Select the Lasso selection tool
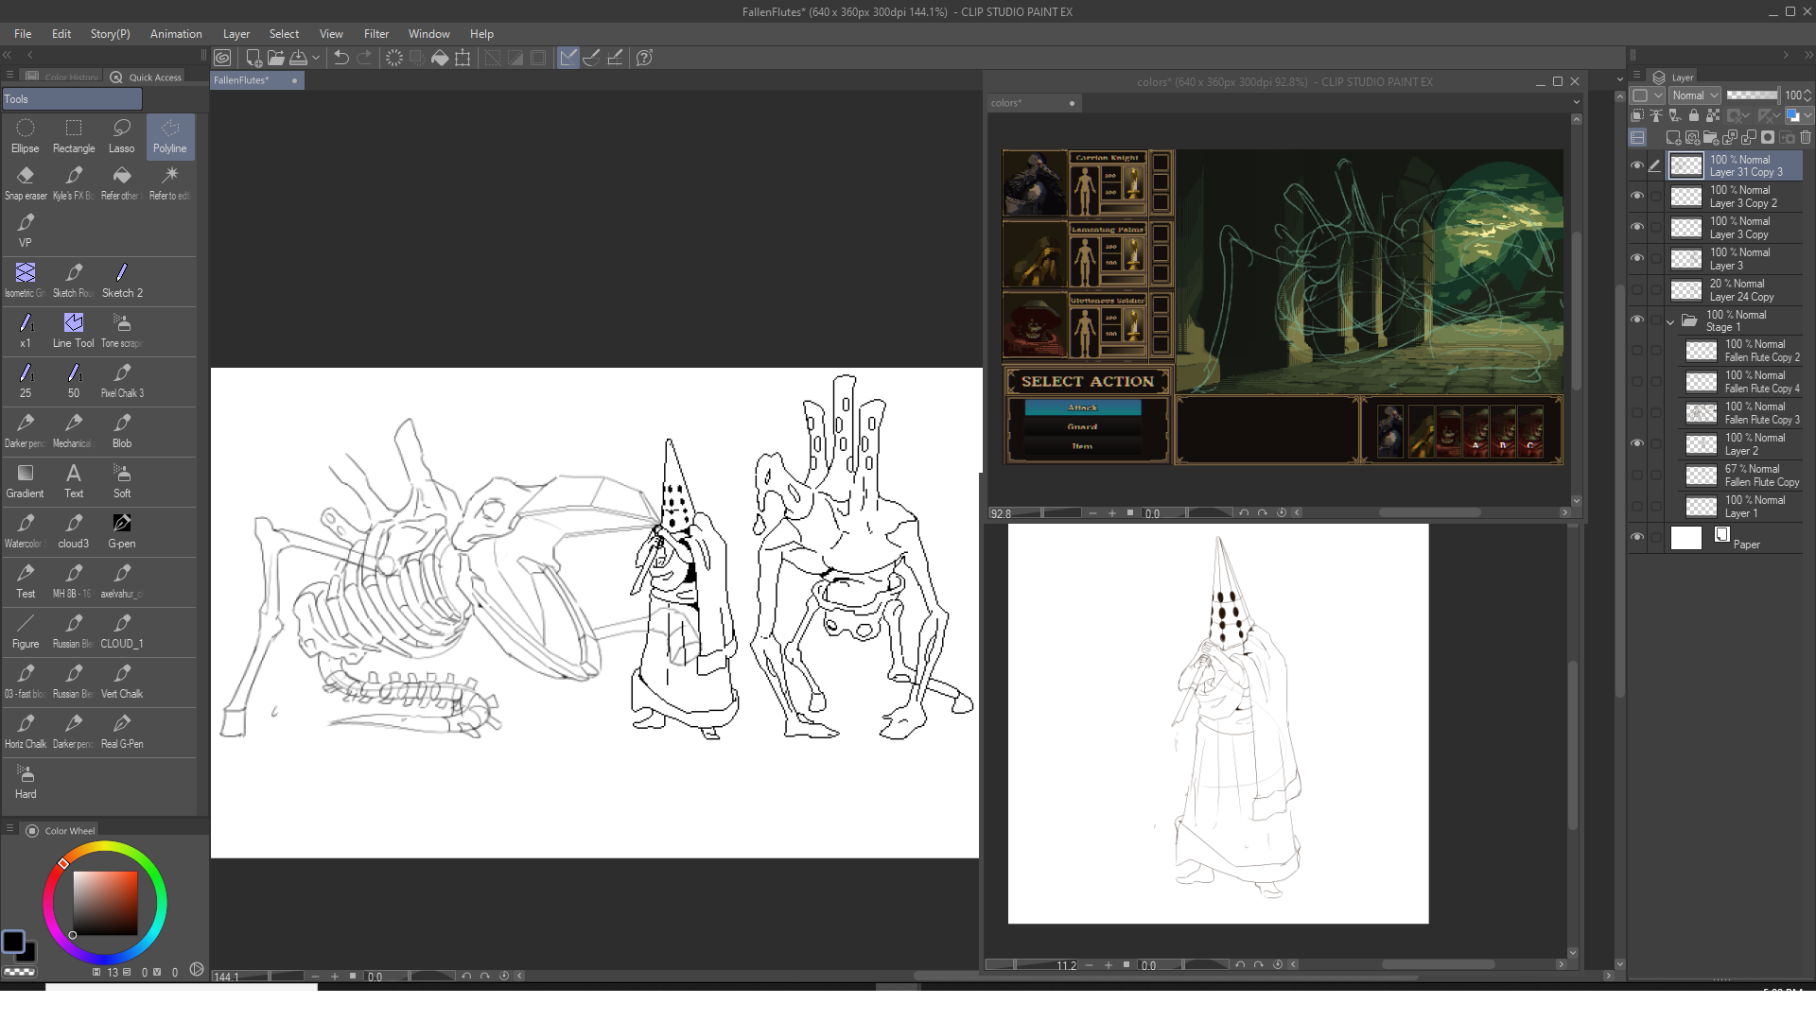1816x1021 pixels. click(x=122, y=135)
